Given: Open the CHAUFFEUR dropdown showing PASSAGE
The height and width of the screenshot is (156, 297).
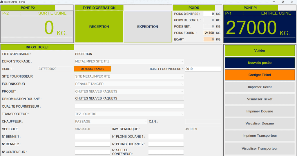Looking at the screenshot, I should click(111, 121).
